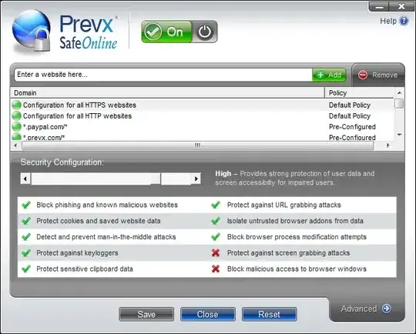Minimize the Prevx window
The image size is (416, 334).
click(379, 7)
